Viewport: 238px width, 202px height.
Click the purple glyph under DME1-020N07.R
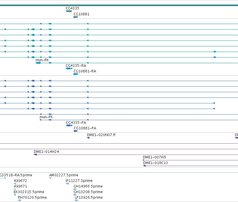click(88, 138)
